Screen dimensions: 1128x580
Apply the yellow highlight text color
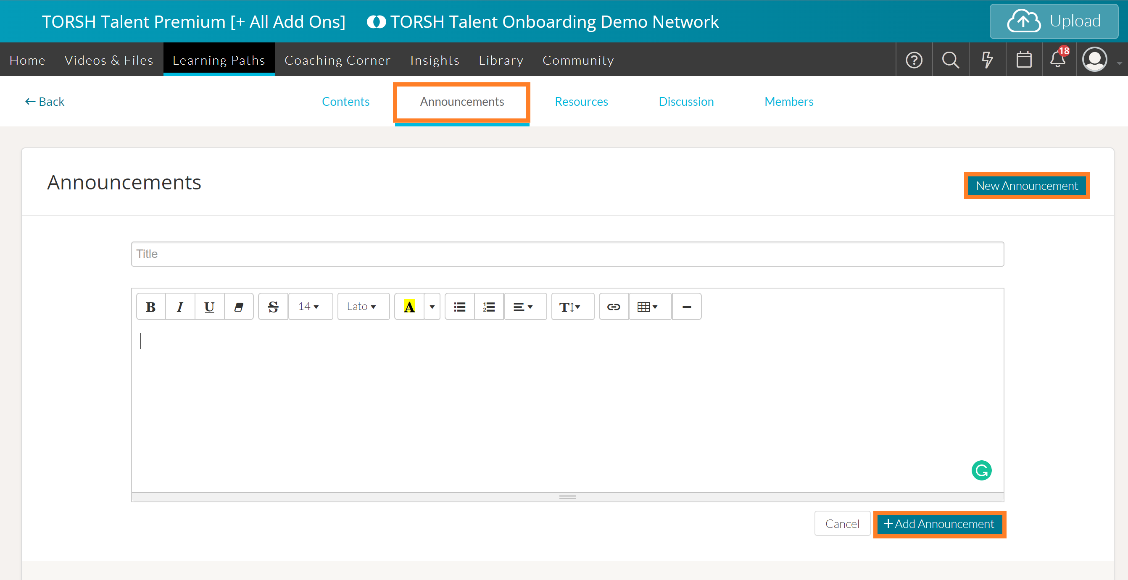point(409,307)
